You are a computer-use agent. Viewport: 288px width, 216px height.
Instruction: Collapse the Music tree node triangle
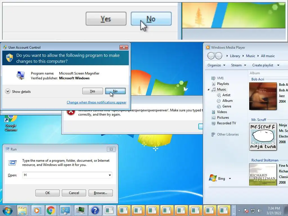pyautogui.click(x=208, y=90)
